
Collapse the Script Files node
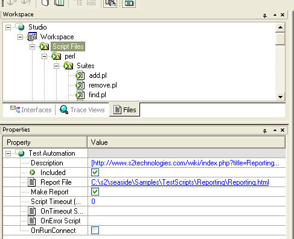32,46
